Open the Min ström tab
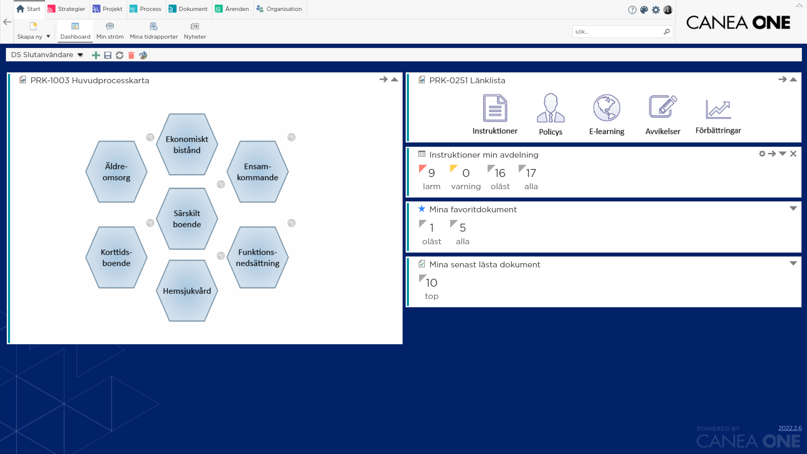Image resolution: width=807 pixels, height=454 pixels. [x=110, y=31]
